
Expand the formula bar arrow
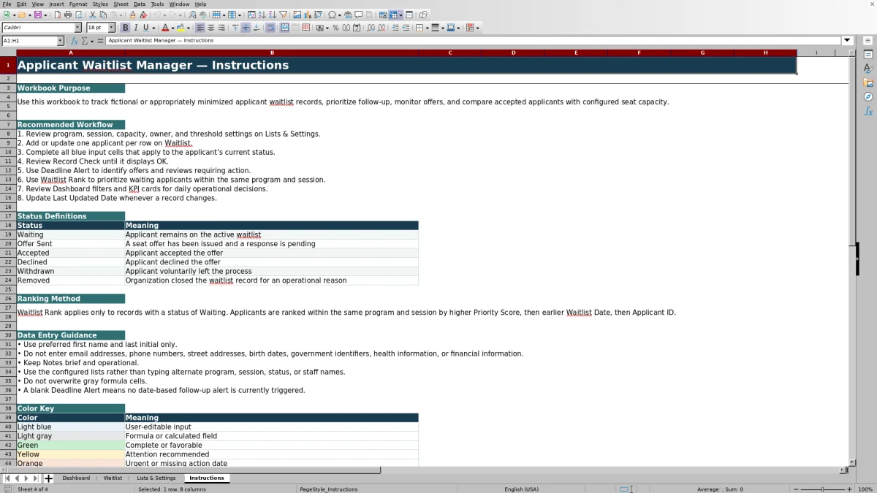coord(848,41)
